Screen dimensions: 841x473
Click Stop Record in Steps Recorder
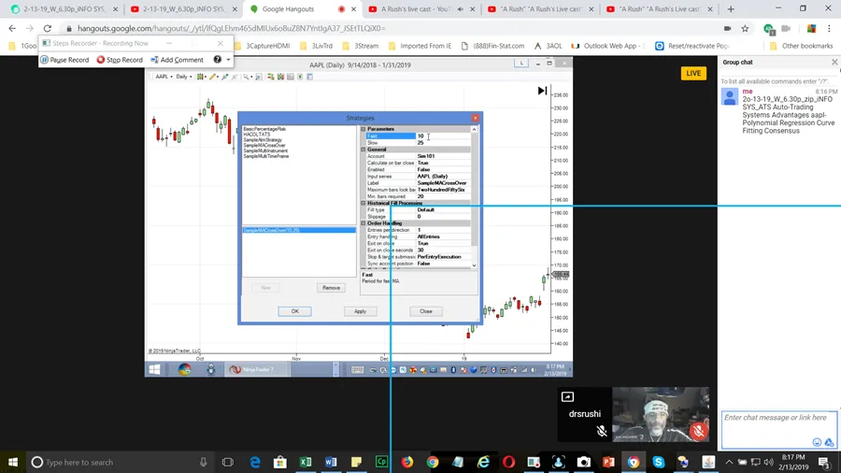click(120, 60)
